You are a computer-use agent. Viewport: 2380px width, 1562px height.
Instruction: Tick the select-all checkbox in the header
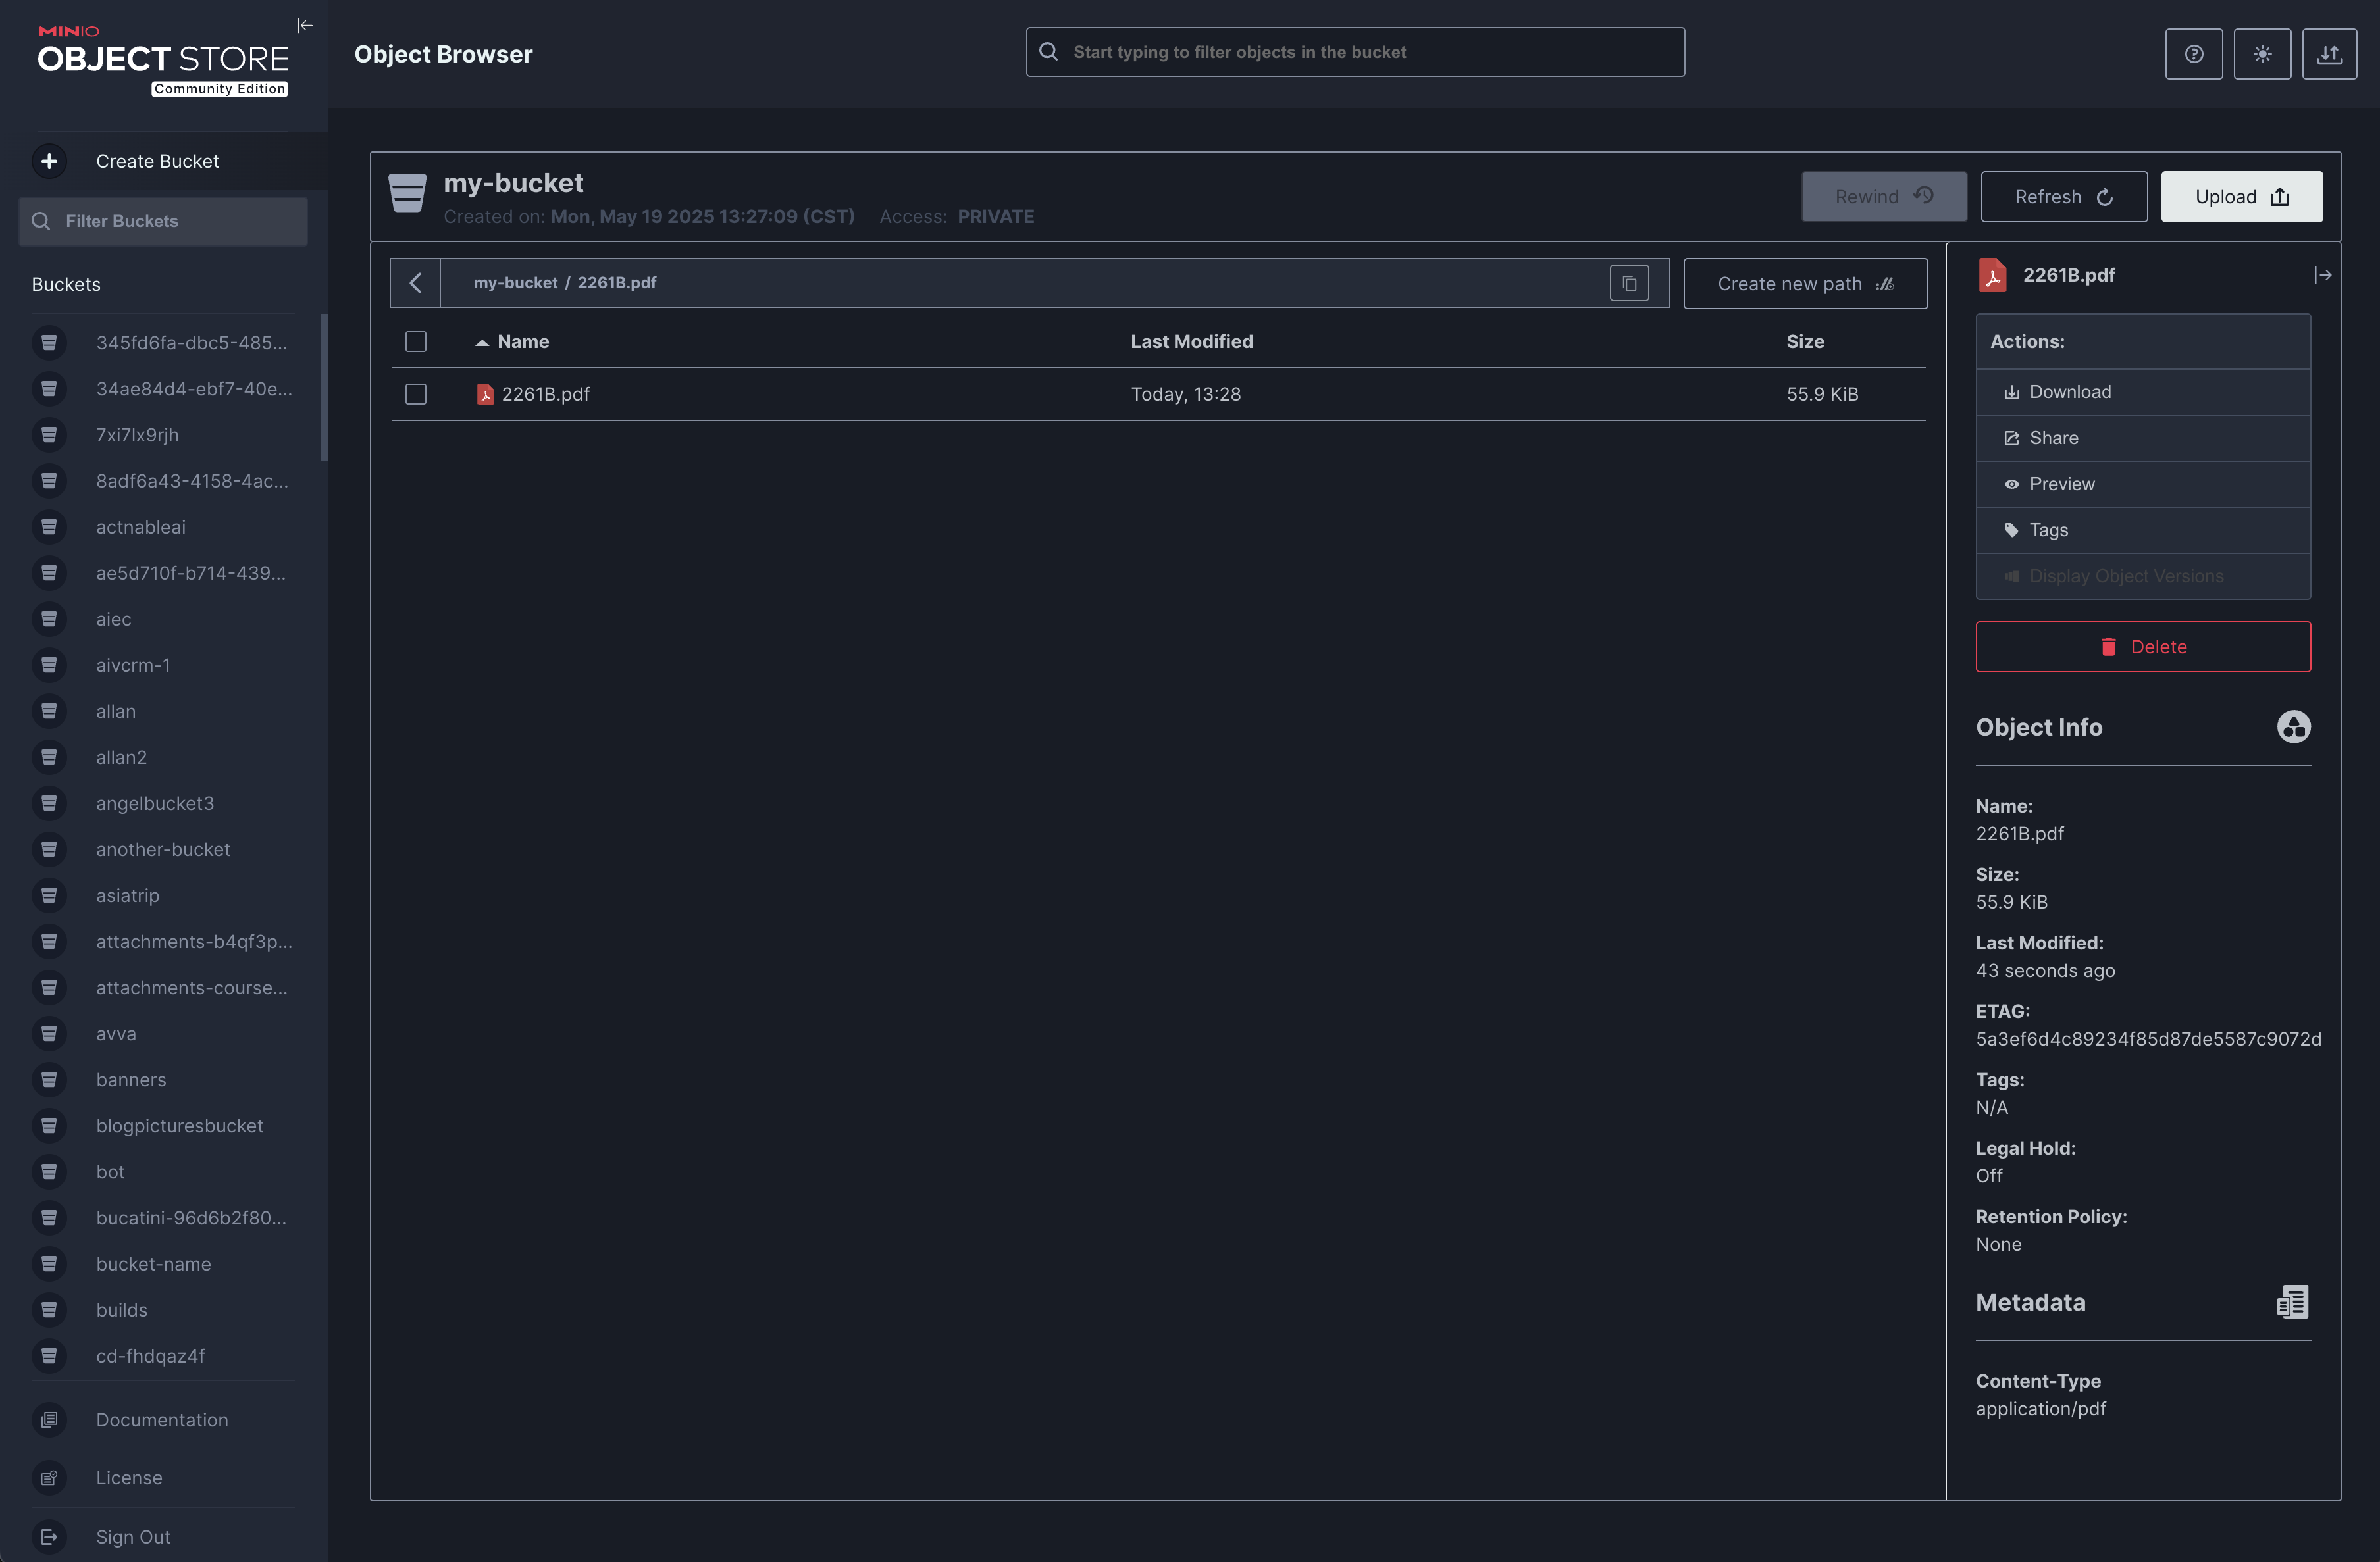point(416,341)
